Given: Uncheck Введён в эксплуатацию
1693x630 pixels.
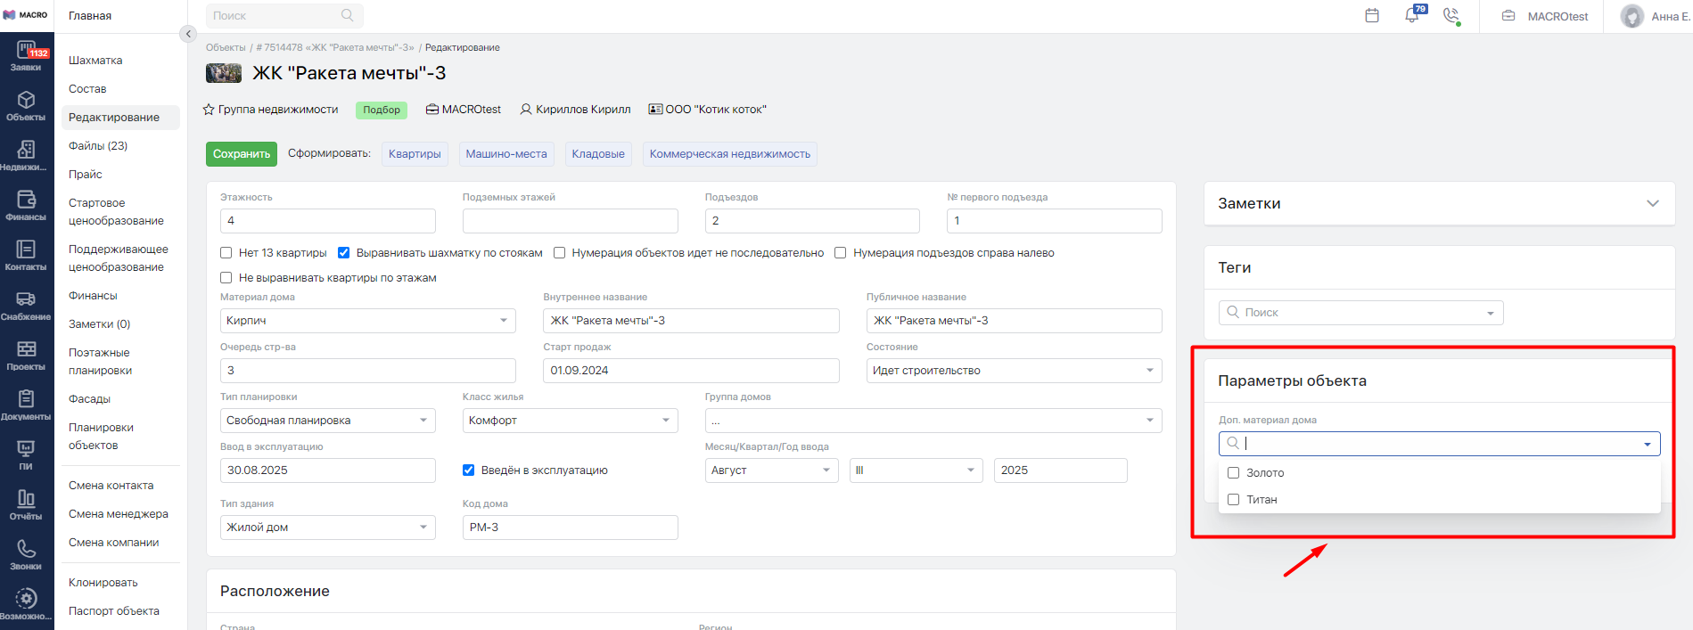Looking at the screenshot, I should click(469, 470).
